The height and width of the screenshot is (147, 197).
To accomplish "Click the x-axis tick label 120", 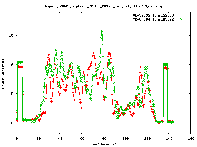I will click(x=147, y=138).
